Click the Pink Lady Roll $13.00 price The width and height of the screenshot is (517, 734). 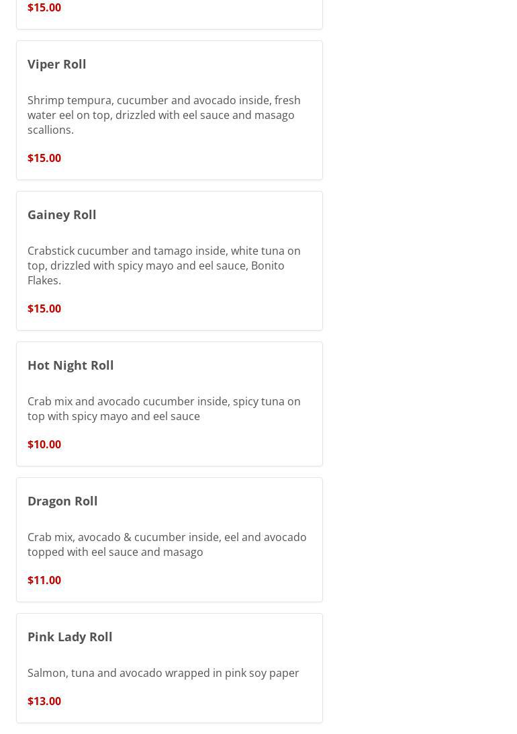coord(44,701)
